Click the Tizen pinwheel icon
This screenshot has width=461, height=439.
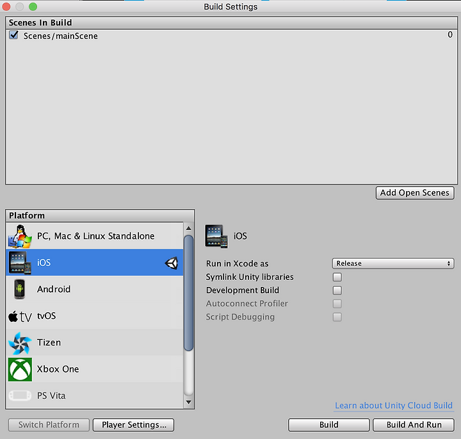(20, 343)
